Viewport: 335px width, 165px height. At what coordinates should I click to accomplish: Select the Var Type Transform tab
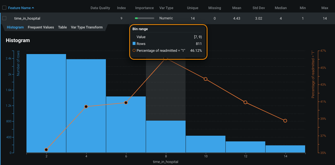coord(87,27)
